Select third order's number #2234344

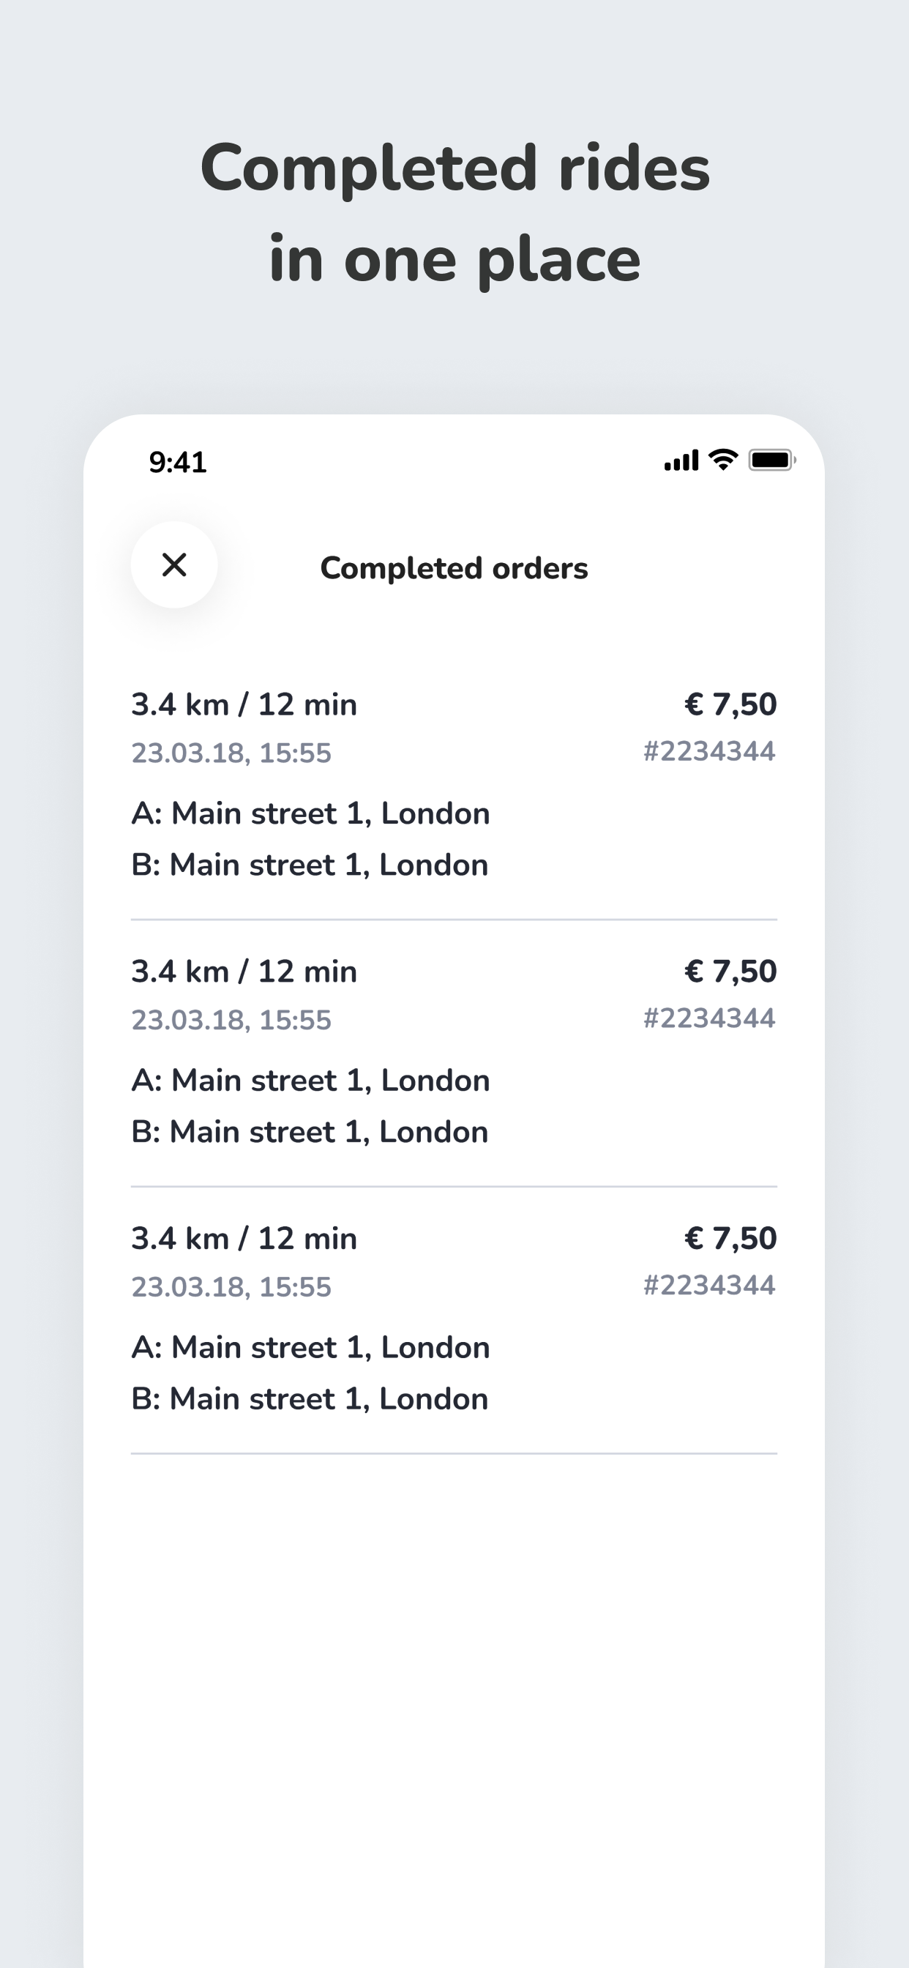point(710,1284)
